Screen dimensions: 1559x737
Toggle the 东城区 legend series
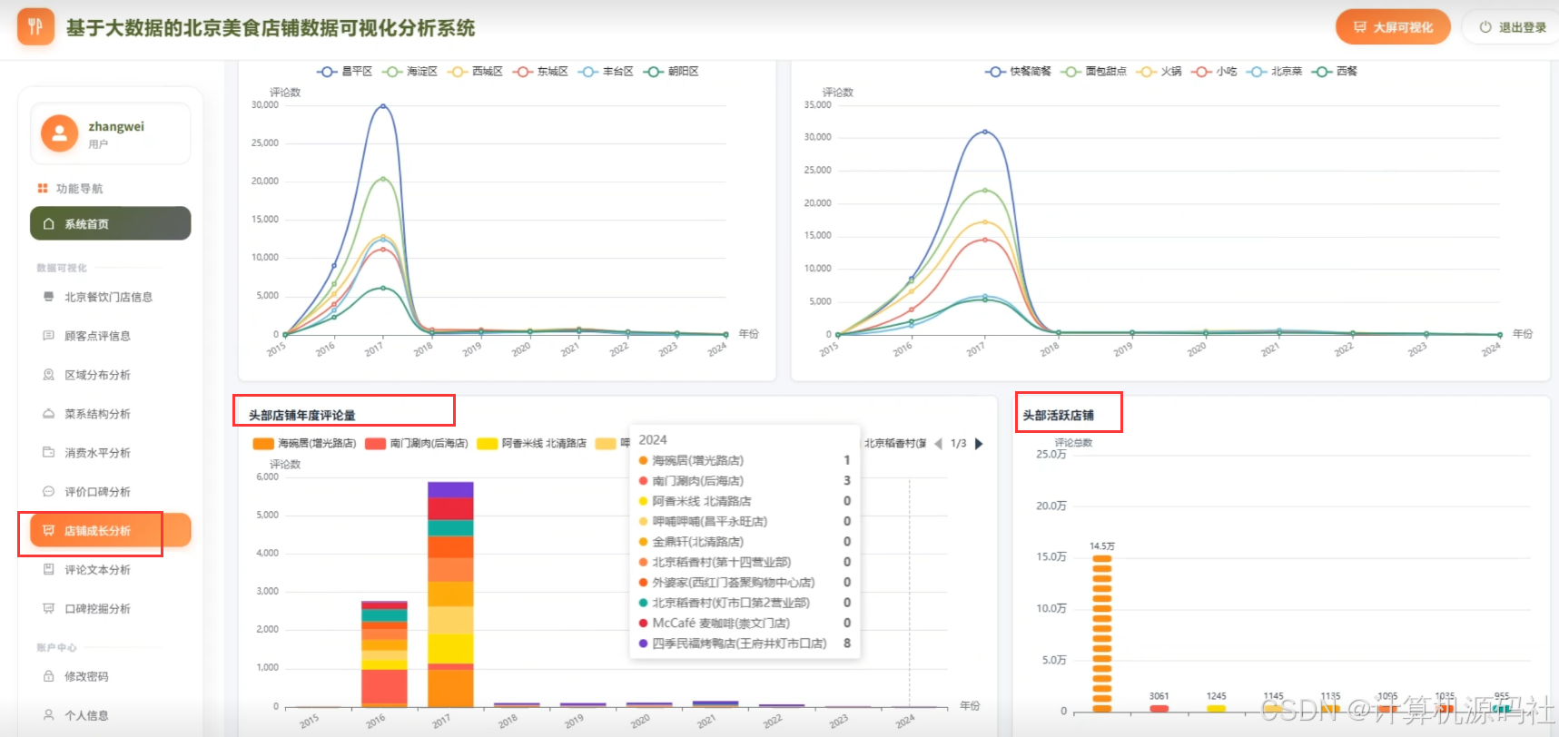[x=540, y=71]
